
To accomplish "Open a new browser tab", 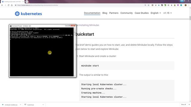I will [x=27, y=2].
